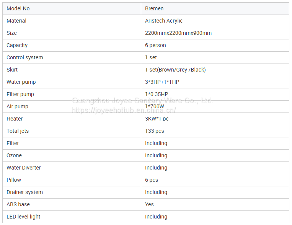This screenshot has width=292, height=225.
Task: Click the size value 2200mmx2200mmx900mm
Action: click(x=178, y=33)
